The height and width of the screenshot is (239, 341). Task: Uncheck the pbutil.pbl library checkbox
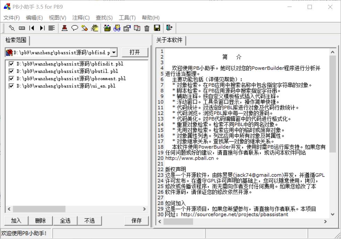tap(11, 71)
